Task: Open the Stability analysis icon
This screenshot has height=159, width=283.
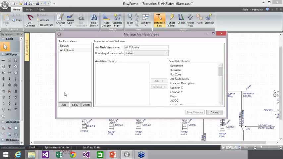Action: (209, 19)
